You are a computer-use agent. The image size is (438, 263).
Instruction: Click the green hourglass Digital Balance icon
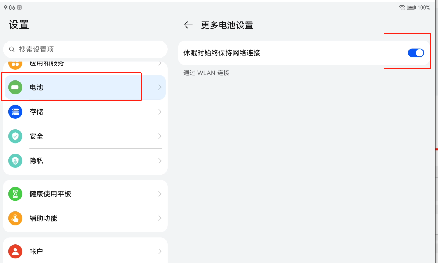coord(15,194)
